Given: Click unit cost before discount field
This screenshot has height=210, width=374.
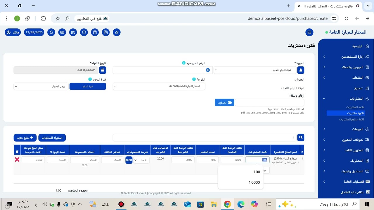Looking at the screenshot, I should click(232, 160).
